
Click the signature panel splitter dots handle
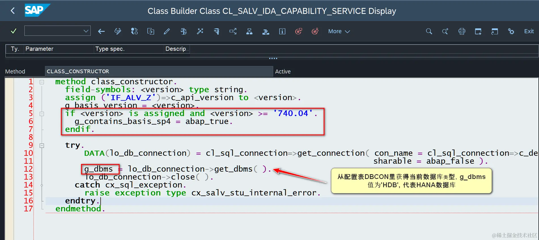(273, 58)
